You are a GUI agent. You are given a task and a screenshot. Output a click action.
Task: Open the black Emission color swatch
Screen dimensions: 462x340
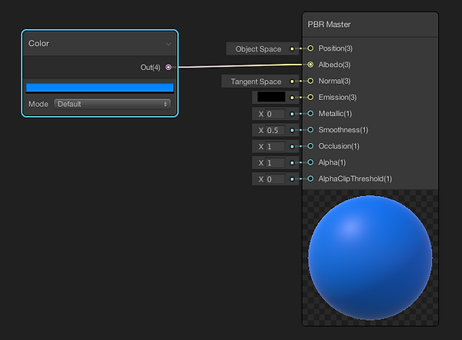pyautogui.click(x=271, y=97)
